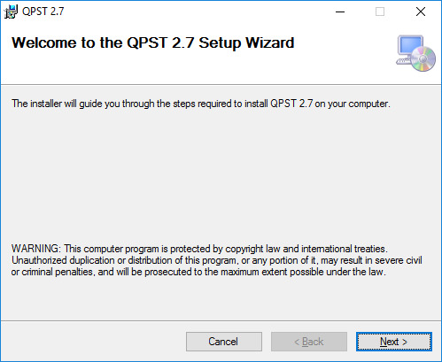Click the Next > button to continue

[x=394, y=342]
